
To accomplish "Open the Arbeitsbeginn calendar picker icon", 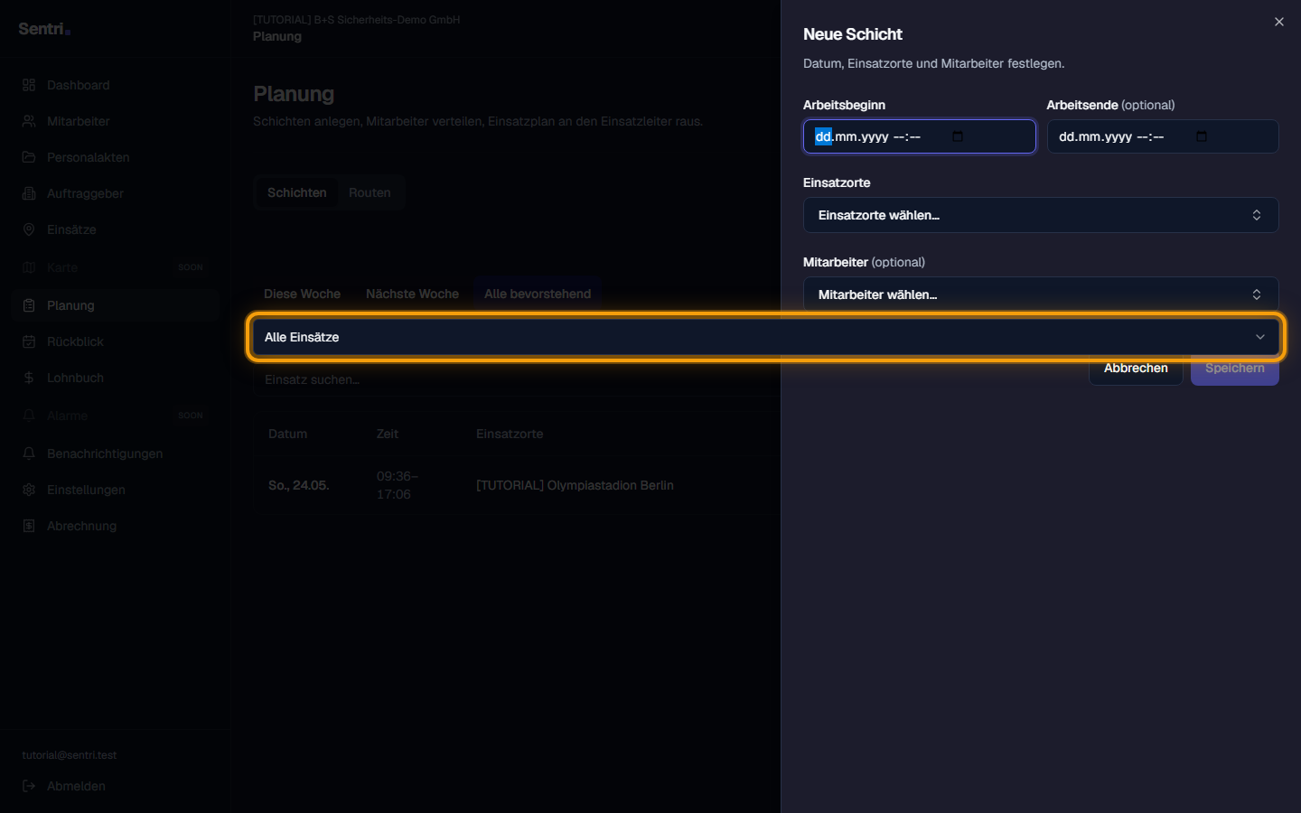I will click(958, 136).
